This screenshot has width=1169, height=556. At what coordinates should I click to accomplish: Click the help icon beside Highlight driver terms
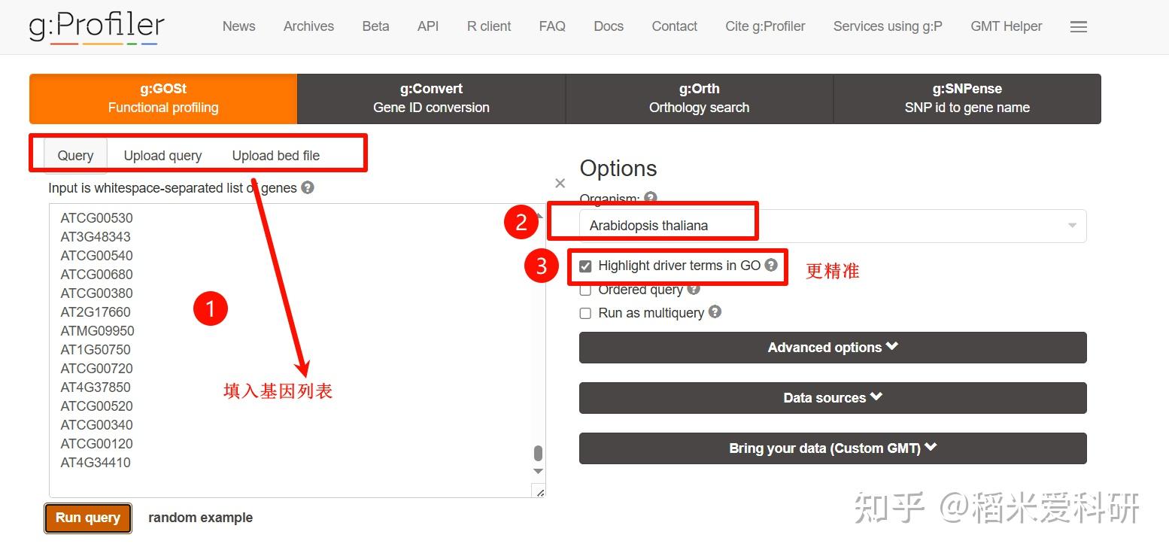coord(771,265)
